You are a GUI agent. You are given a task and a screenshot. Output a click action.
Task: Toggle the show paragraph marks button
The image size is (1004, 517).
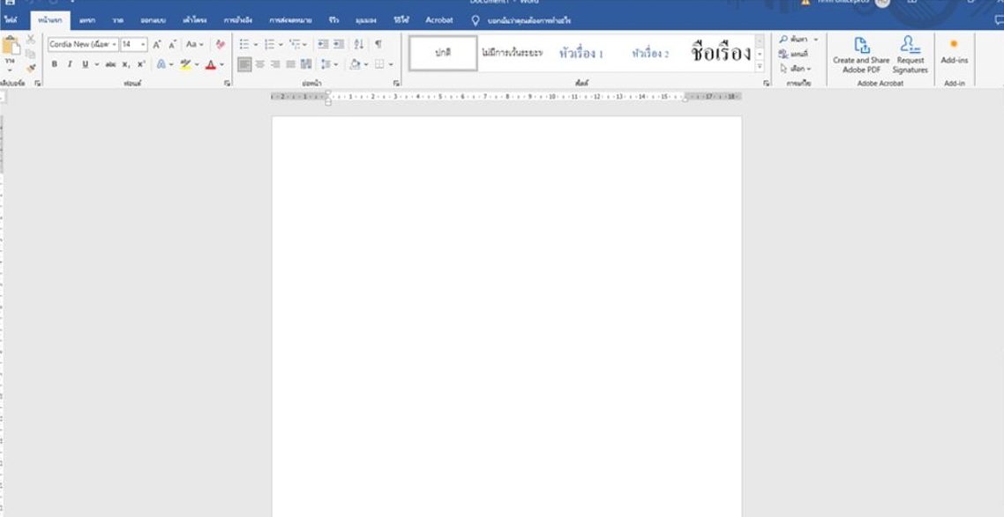click(x=378, y=44)
